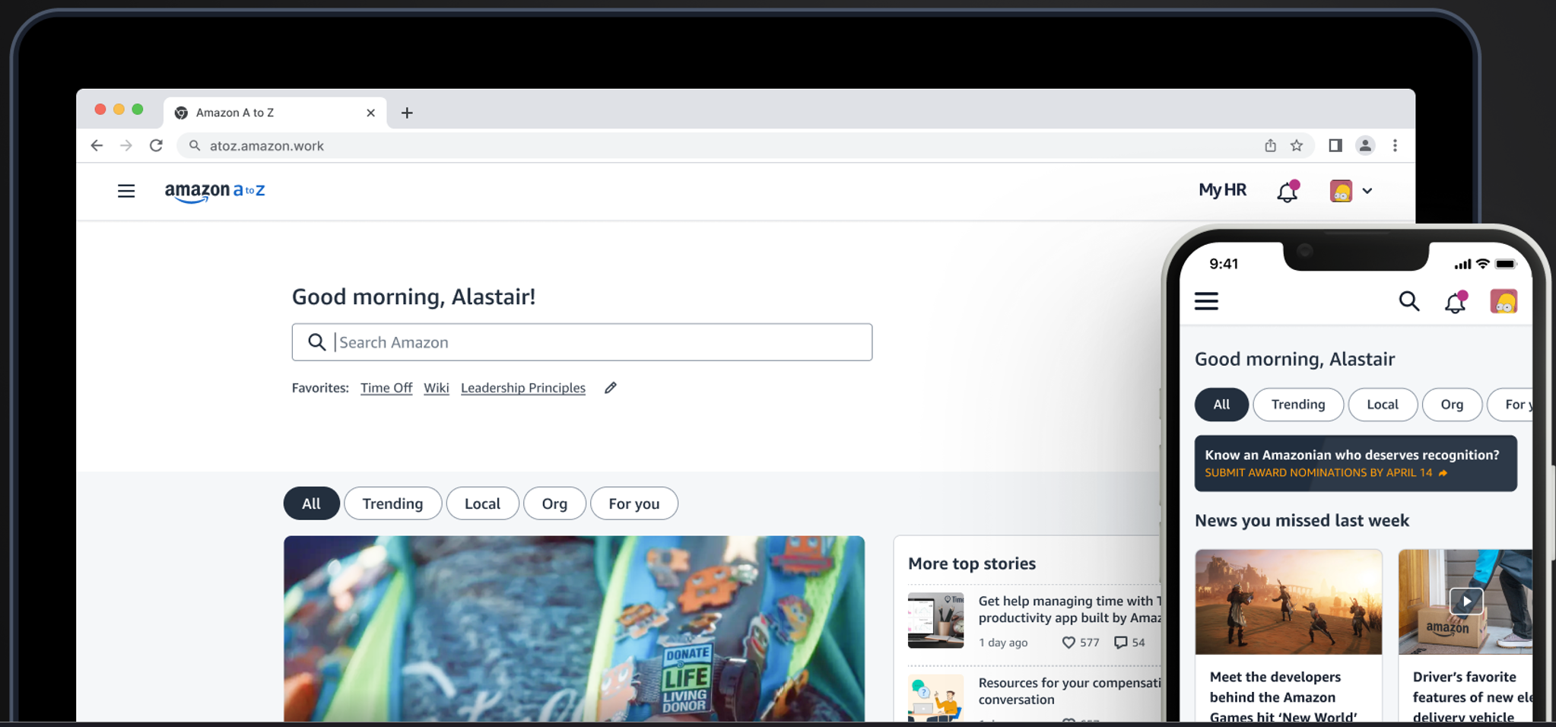Tap the phone search magnifier icon
Image resolution: width=1556 pixels, height=727 pixels.
[1409, 302]
